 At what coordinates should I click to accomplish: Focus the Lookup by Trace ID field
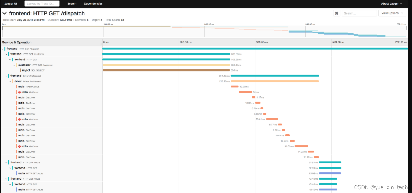(x=42, y=4)
